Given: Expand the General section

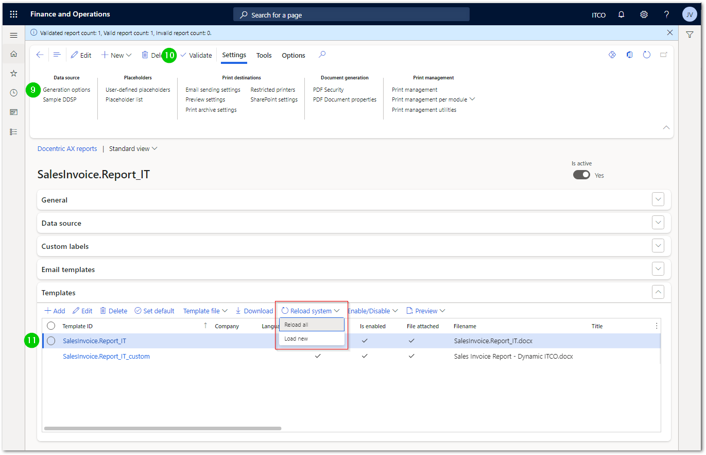Looking at the screenshot, I should [658, 199].
